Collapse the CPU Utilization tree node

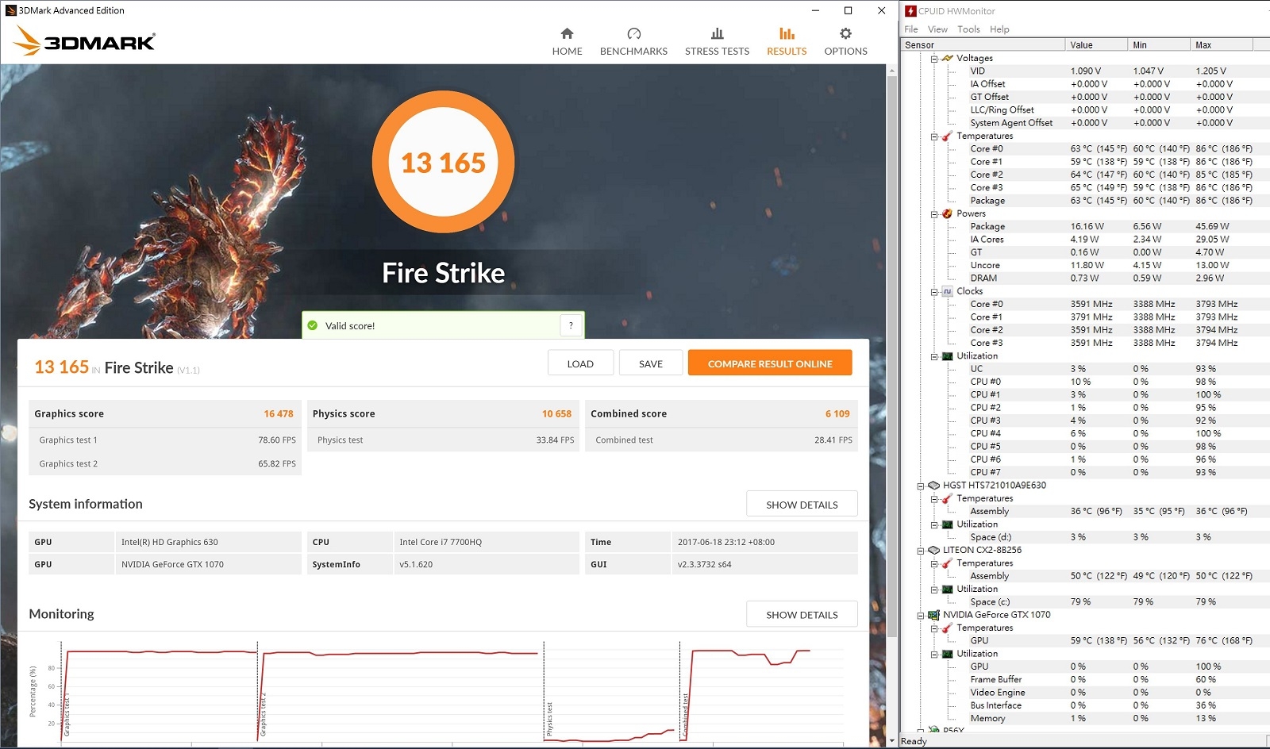934,357
